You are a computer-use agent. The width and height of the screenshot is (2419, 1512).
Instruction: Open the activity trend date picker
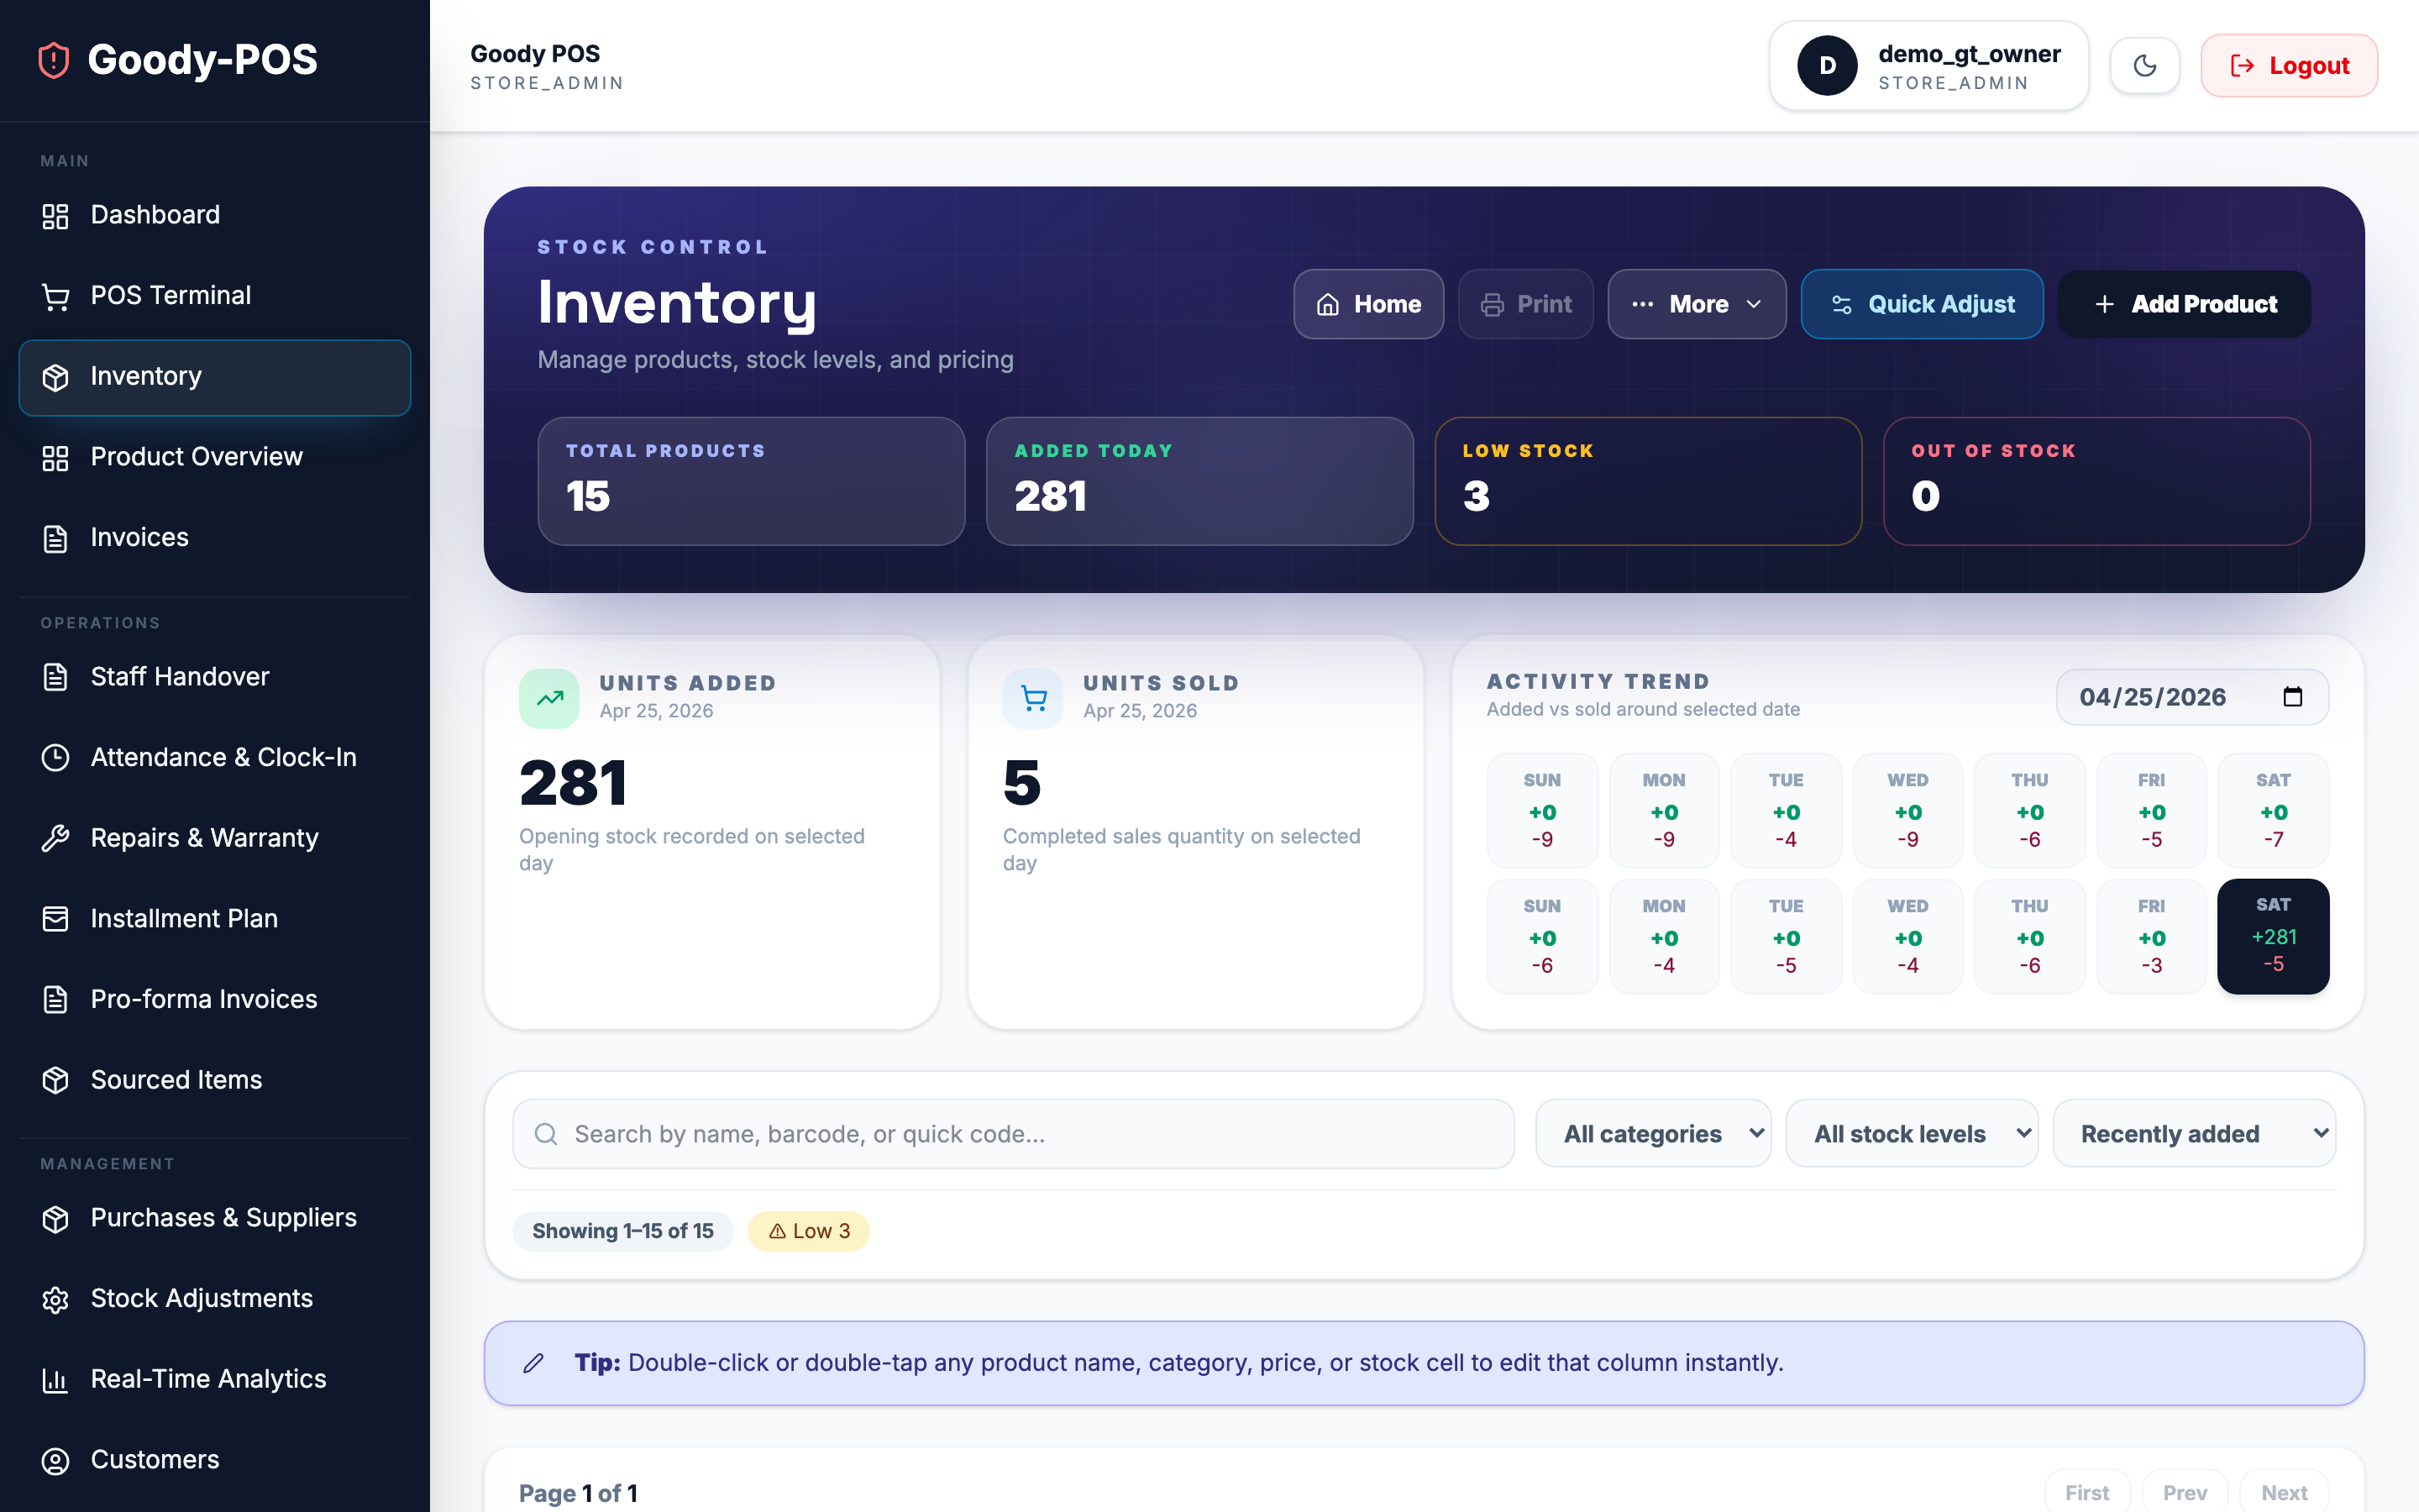[2192, 697]
